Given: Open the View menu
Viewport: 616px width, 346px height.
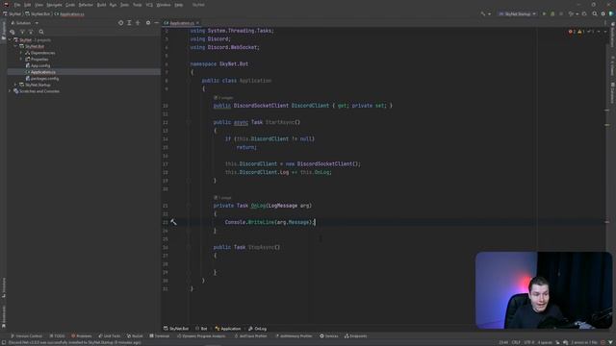Looking at the screenshot, I should [x=38, y=5].
